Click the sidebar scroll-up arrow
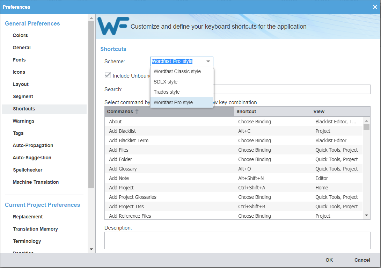 click(x=91, y=18)
